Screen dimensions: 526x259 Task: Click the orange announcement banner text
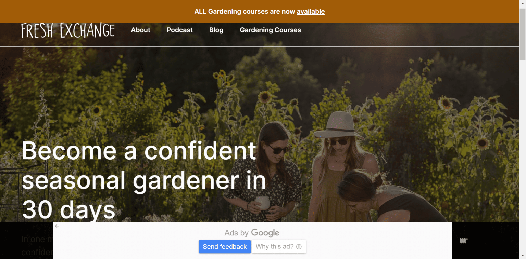[245, 11]
